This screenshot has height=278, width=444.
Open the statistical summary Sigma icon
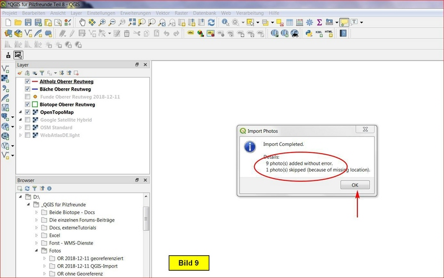tap(319, 22)
